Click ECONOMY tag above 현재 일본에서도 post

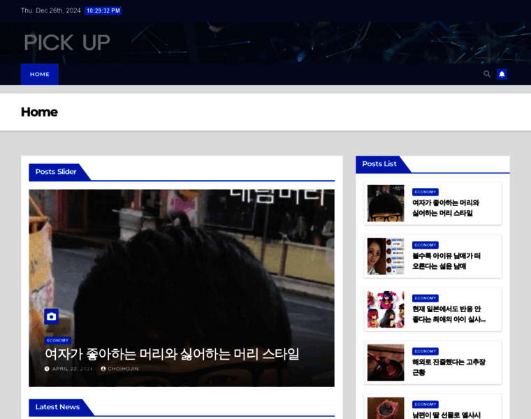click(425, 298)
